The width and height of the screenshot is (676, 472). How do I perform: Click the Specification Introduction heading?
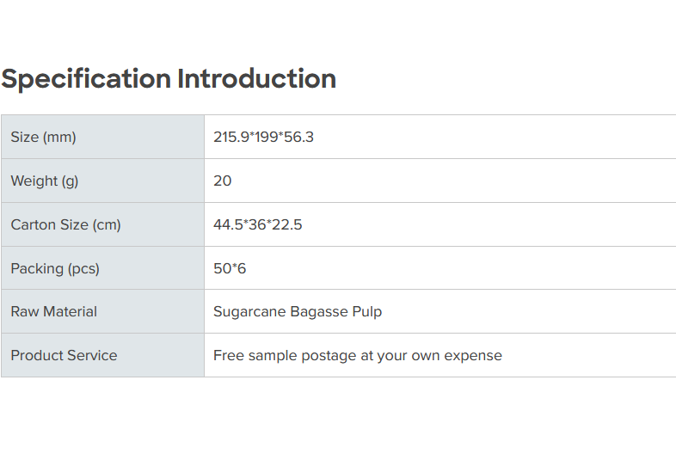(169, 79)
